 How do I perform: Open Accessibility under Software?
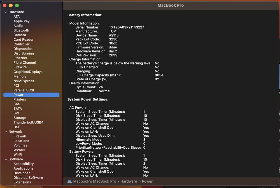24,164
